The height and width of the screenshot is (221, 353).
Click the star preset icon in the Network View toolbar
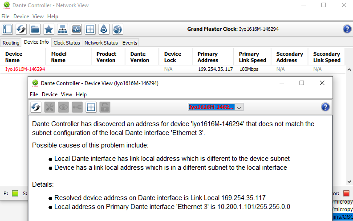tap(49, 29)
